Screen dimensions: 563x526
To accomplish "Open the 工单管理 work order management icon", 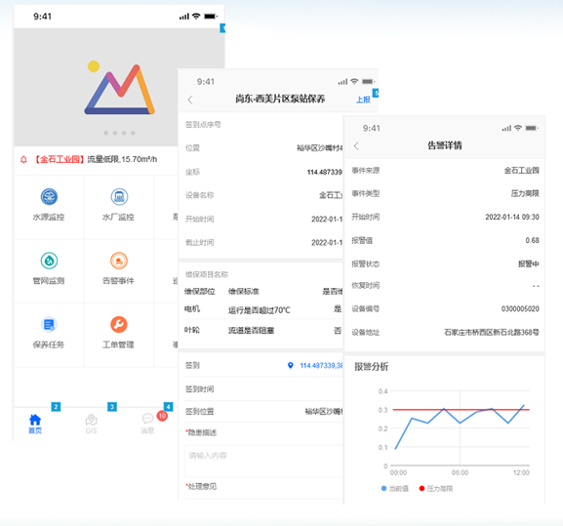I will [x=119, y=325].
